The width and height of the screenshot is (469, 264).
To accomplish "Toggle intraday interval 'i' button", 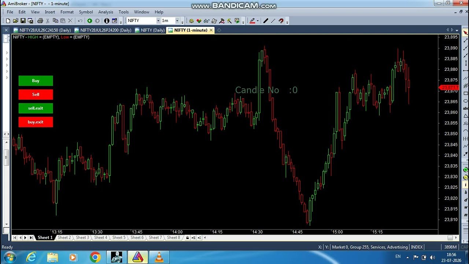I will pyautogui.click(x=466, y=185).
